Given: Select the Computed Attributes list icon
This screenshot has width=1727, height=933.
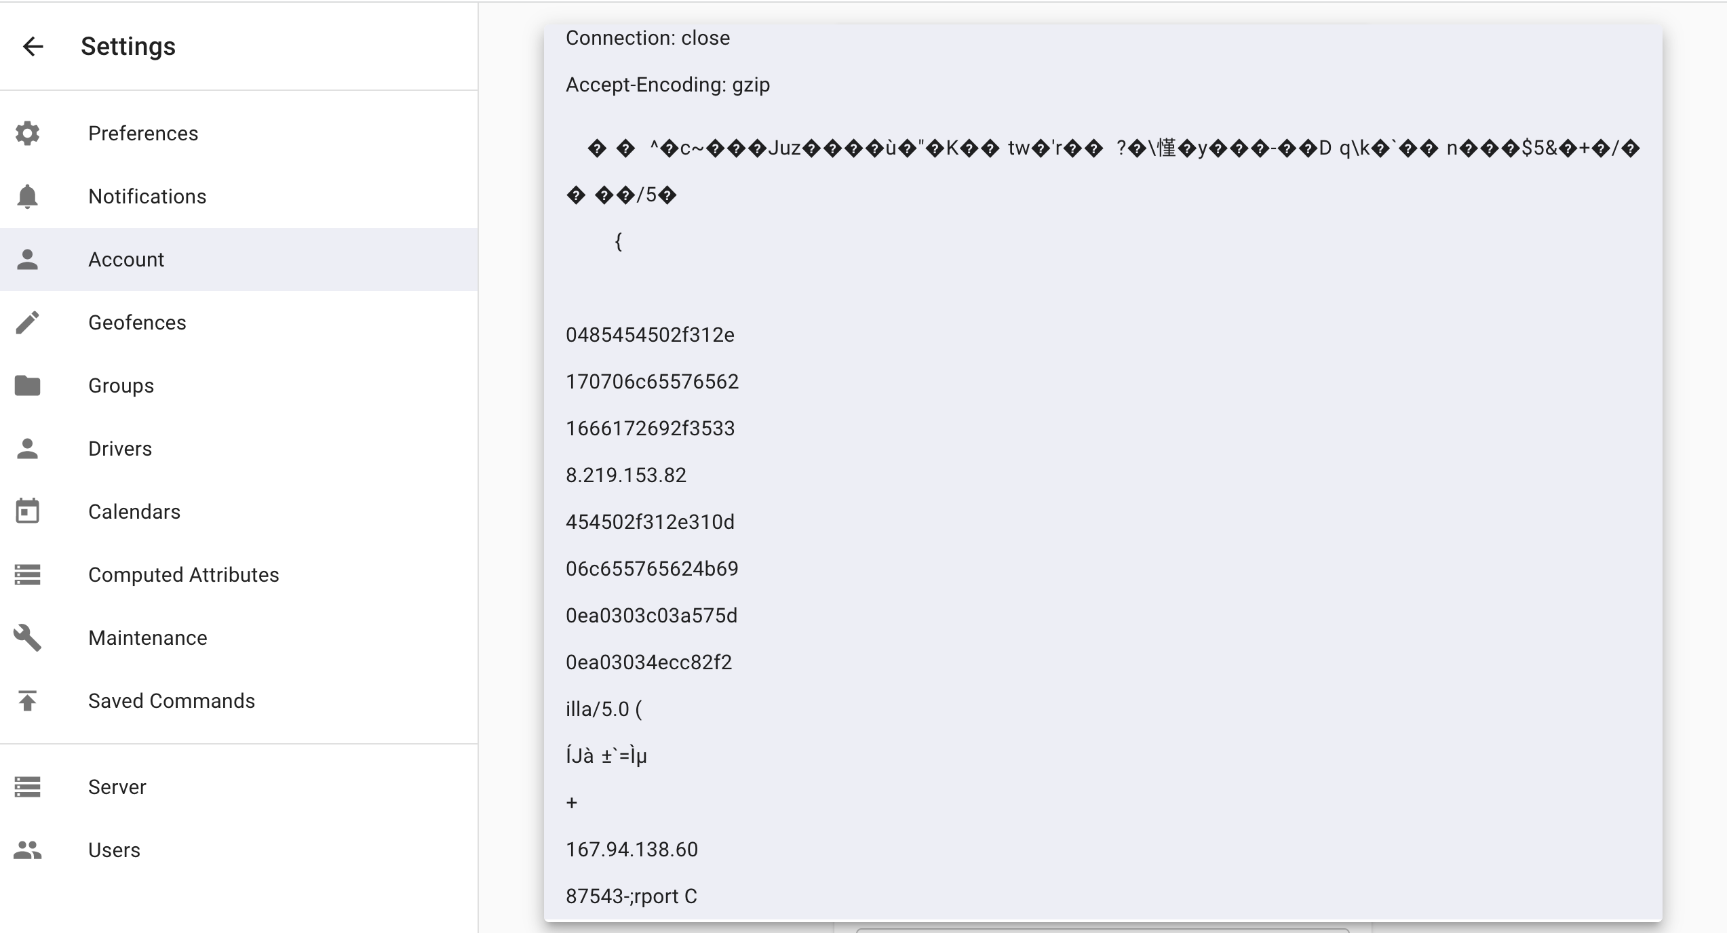Looking at the screenshot, I should pos(28,574).
